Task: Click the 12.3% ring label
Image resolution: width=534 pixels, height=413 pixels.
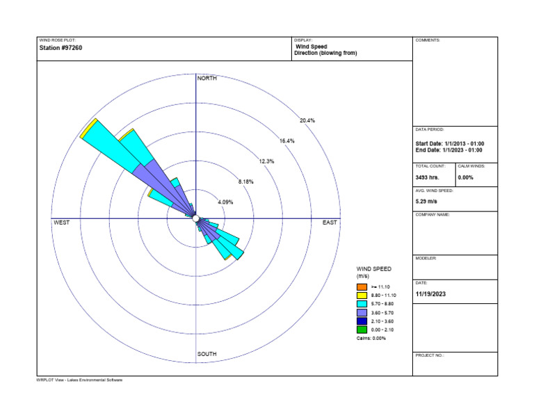Action: coord(267,161)
